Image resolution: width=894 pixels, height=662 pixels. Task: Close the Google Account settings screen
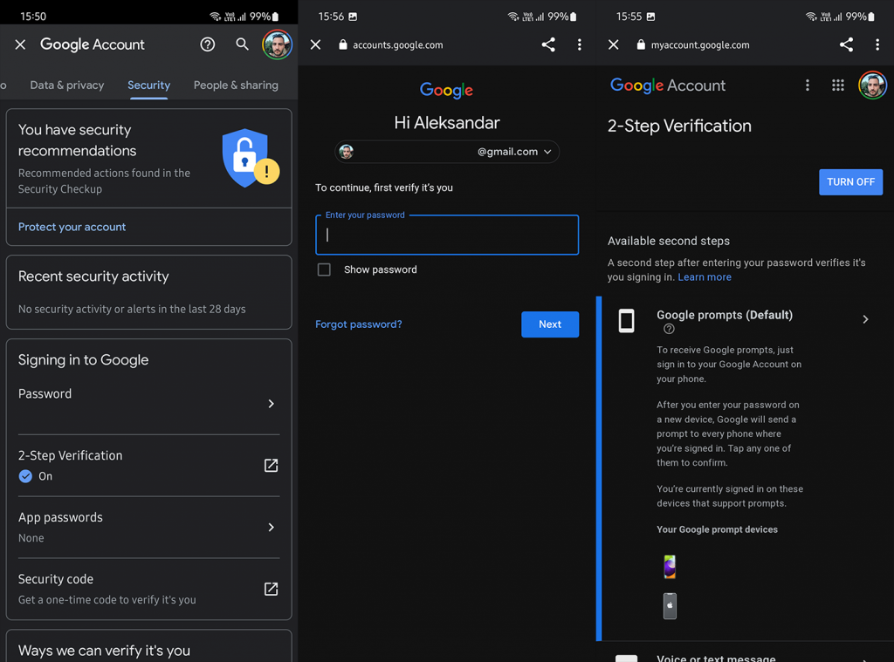coord(20,44)
